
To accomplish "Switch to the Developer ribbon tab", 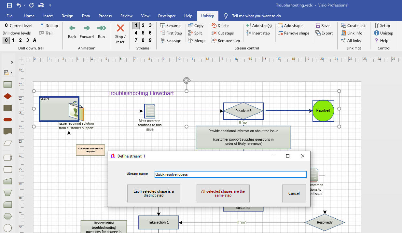I will coord(167,16).
